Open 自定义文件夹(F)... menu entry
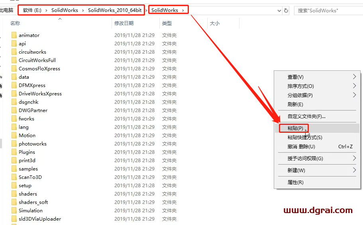Viewport: 363px width, 225px height. click(317, 116)
